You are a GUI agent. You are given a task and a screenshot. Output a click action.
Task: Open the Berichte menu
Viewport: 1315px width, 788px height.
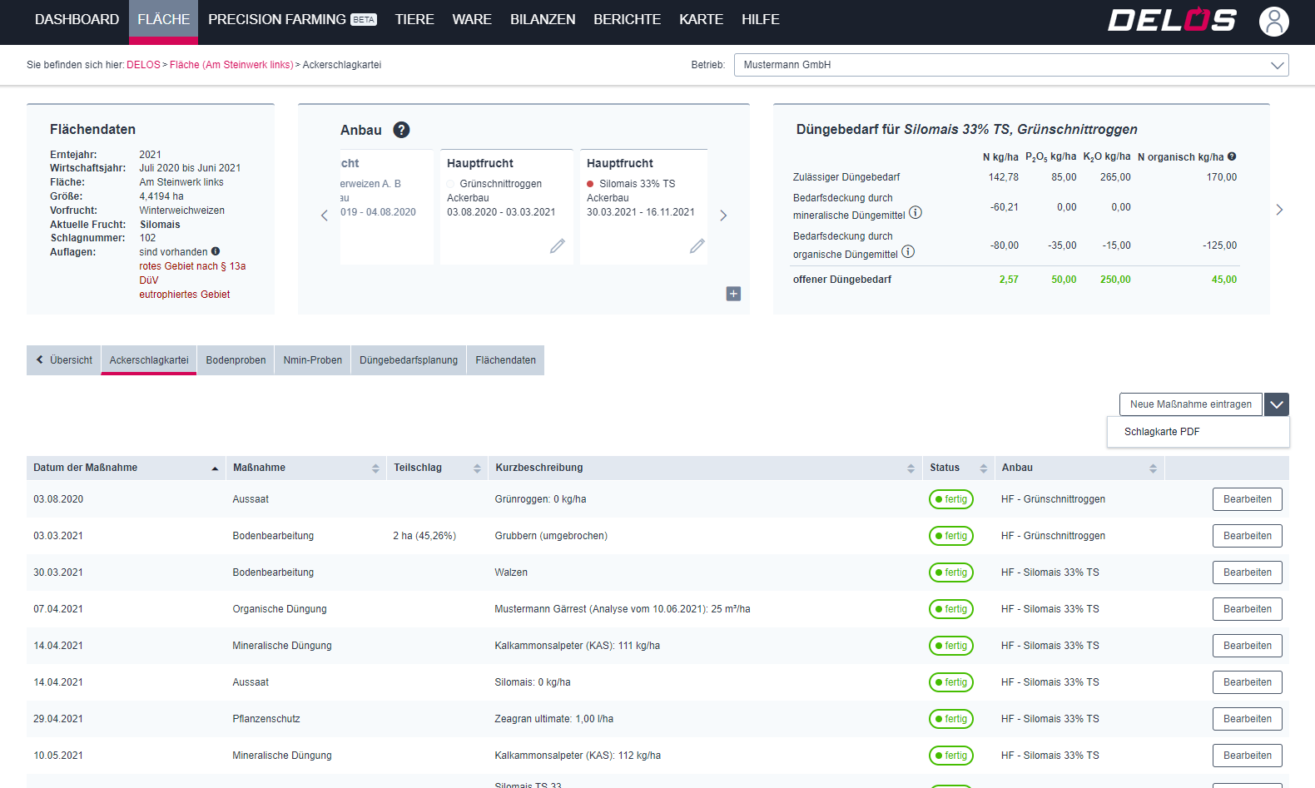627,19
